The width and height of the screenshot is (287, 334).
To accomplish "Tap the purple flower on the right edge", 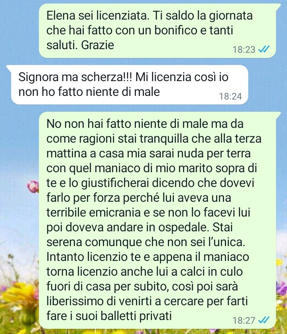I will 282,288.
